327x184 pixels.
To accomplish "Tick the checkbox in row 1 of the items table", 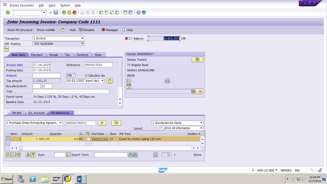I will click(x=88, y=139).
